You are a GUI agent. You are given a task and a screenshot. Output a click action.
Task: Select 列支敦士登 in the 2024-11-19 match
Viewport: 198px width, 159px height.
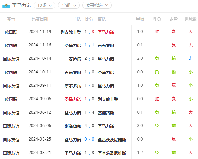click(x=71, y=32)
